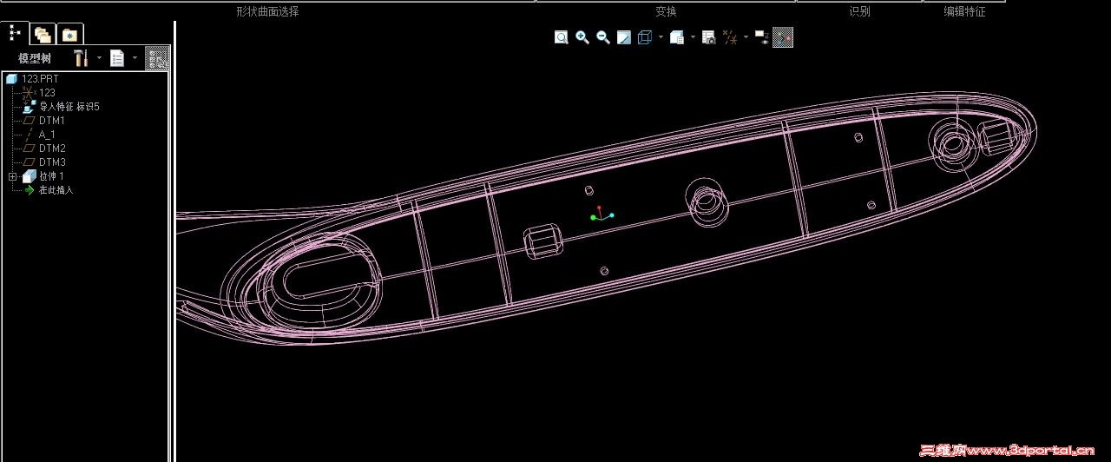Click the coordinate system triad in viewport

tap(602, 214)
